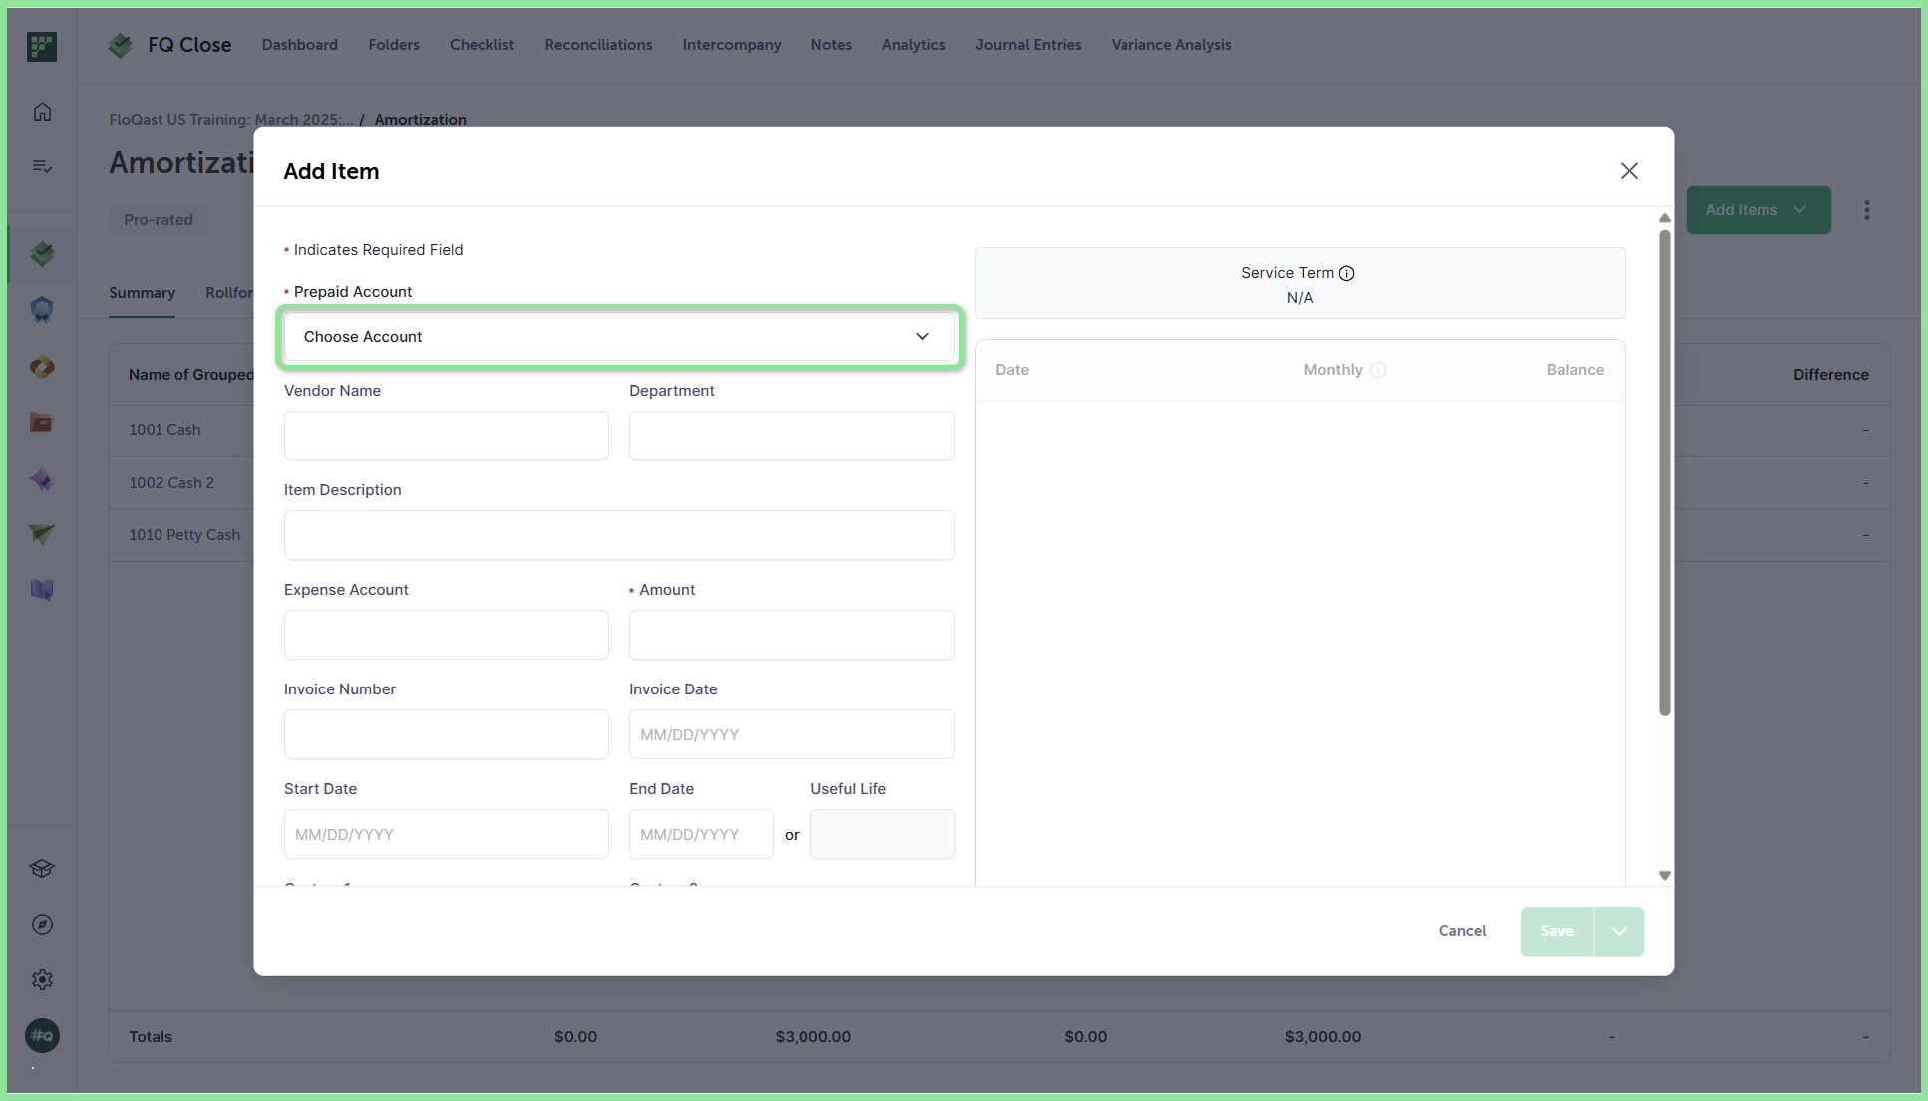Click the Monthly column info icon
1928x1101 pixels.
pos(1378,370)
